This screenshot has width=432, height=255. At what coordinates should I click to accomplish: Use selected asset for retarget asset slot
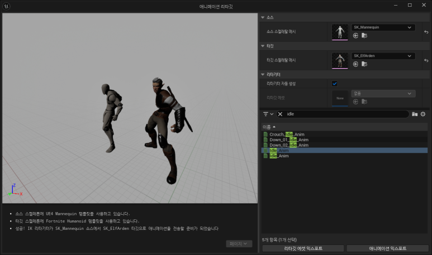(355, 102)
